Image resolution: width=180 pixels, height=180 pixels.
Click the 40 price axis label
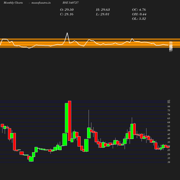click(169, 138)
